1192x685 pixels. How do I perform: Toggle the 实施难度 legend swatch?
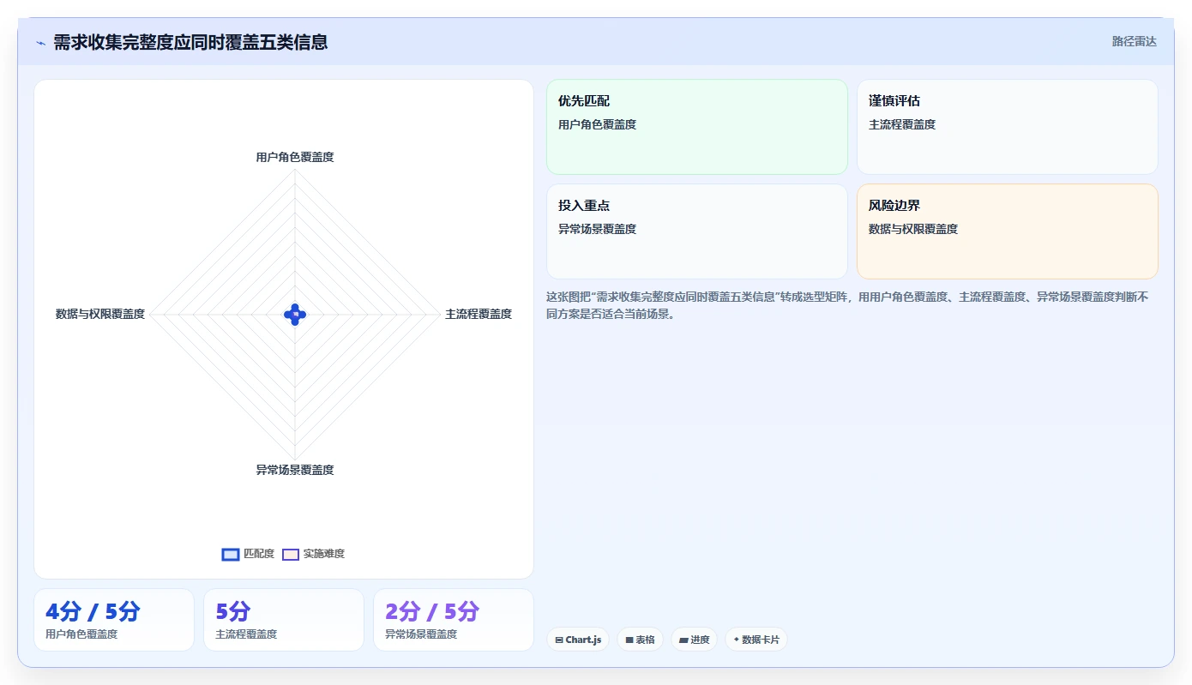291,554
